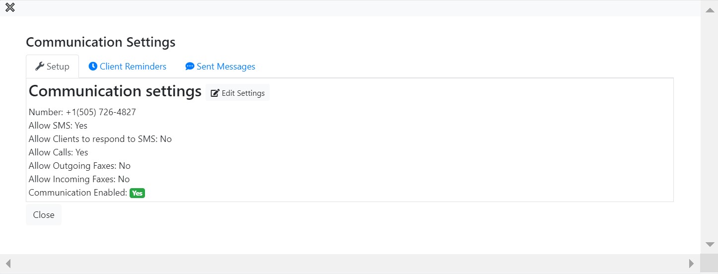Click the pencil icon in Edit Settings
The image size is (718, 274).
pyautogui.click(x=215, y=93)
